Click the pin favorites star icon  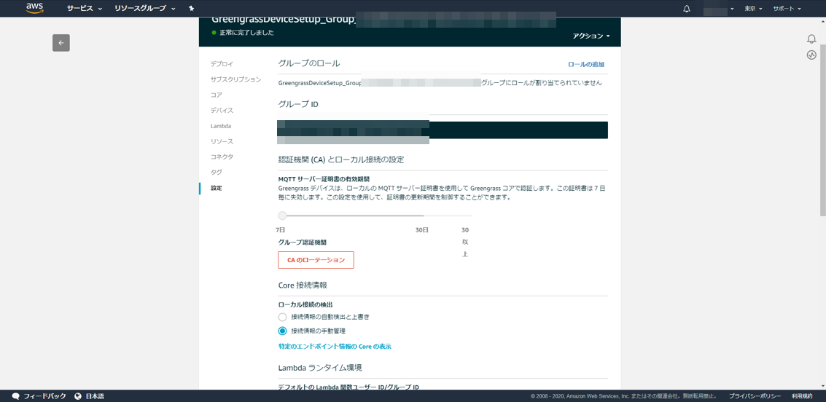tap(191, 9)
